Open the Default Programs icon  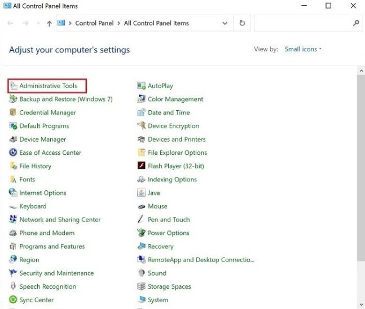14,126
